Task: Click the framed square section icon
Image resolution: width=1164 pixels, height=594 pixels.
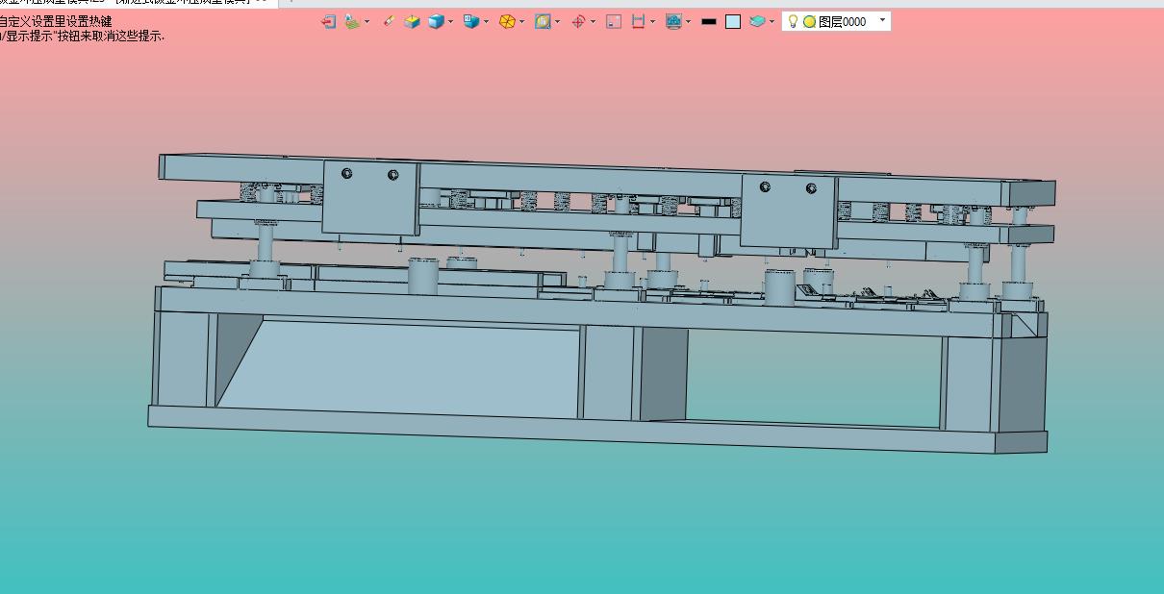Action: [x=543, y=21]
